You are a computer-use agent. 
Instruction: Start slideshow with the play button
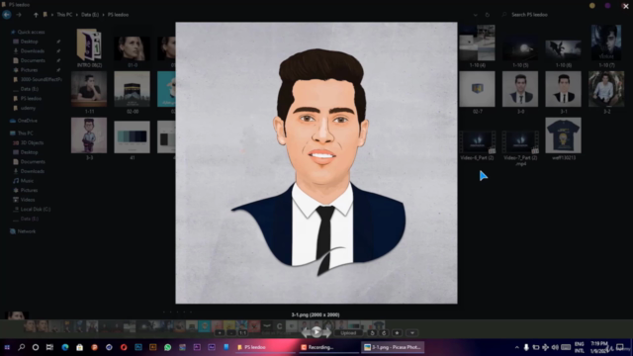coord(316,332)
